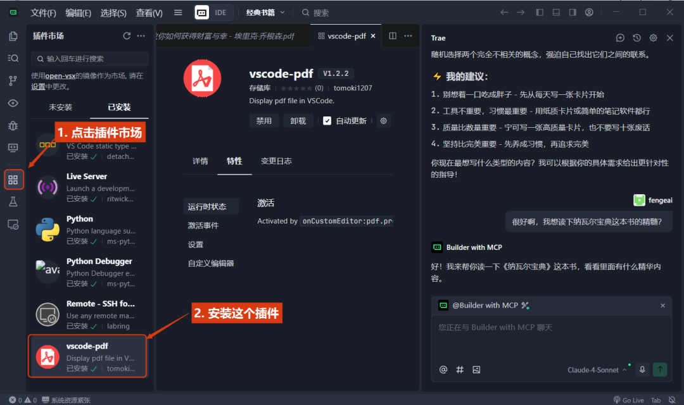Uninstall the vscode-pdf extension
This screenshot has height=405, width=684.
pyautogui.click(x=298, y=121)
